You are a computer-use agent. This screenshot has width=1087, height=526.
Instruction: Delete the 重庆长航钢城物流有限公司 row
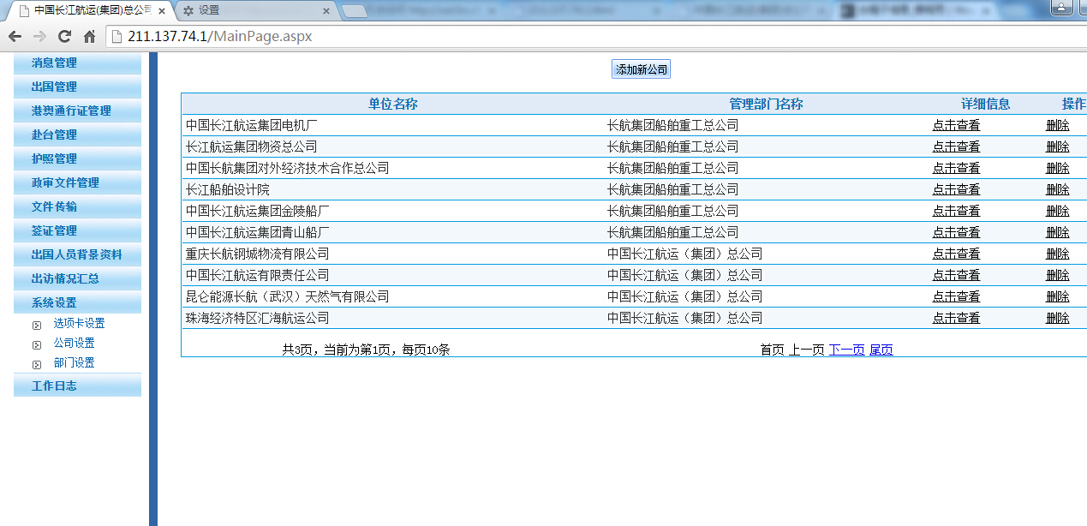coord(1058,254)
